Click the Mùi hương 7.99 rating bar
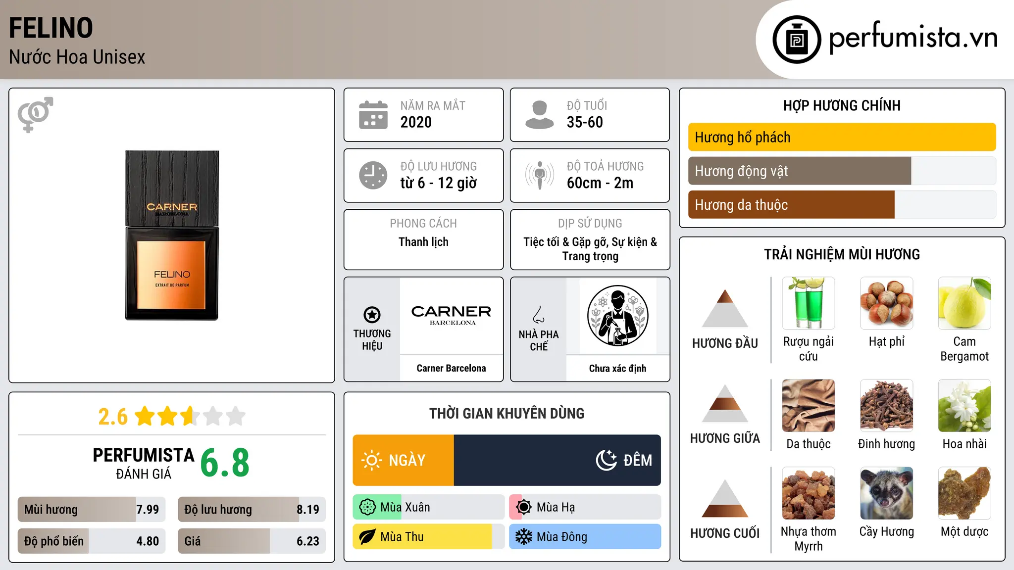This screenshot has width=1014, height=570. [92, 509]
